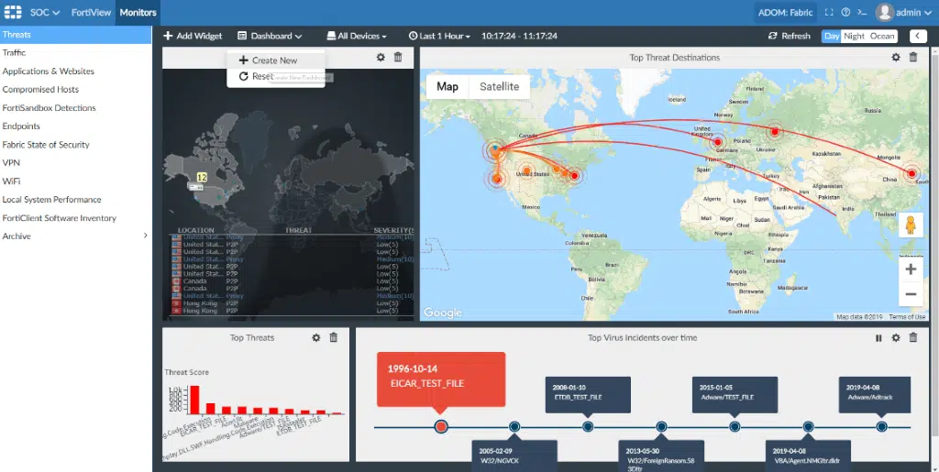Open Fabric State of Security
The image size is (939, 472).
pyautogui.click(x=76, y=145)
